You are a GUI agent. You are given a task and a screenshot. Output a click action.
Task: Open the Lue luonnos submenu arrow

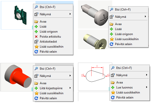pyautogui.click(x=146, y=87)
